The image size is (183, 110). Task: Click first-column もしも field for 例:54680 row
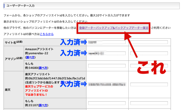pyautogui.click(x=107, y=66)
